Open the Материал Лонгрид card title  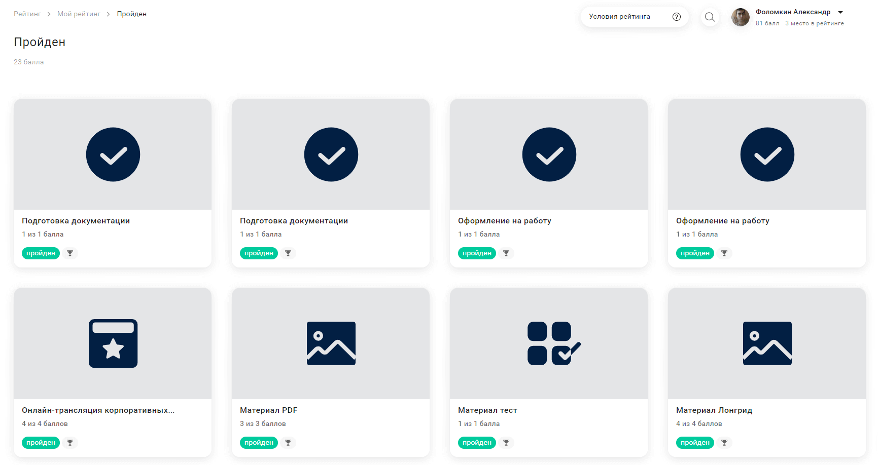714,410
